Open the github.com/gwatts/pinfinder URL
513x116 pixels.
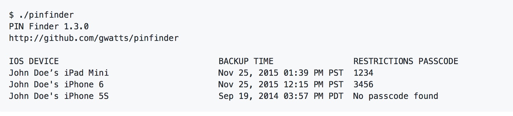click(x=94, y=38)
